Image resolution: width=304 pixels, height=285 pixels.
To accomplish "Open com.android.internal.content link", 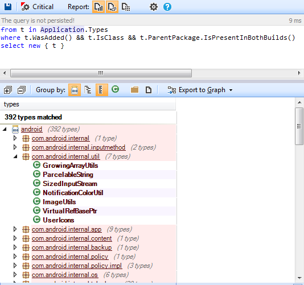I will pyautogui.click(x=72, y=238).
